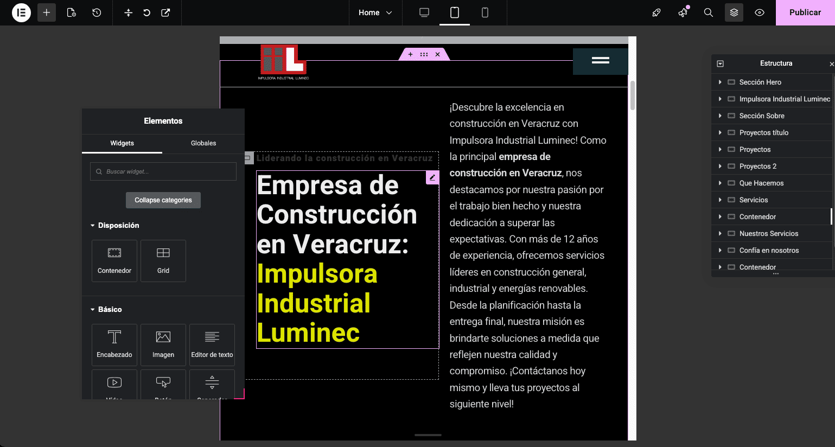Click the add element plus button
The width and height of the screenshot is (835, 447).
[47, 12]
